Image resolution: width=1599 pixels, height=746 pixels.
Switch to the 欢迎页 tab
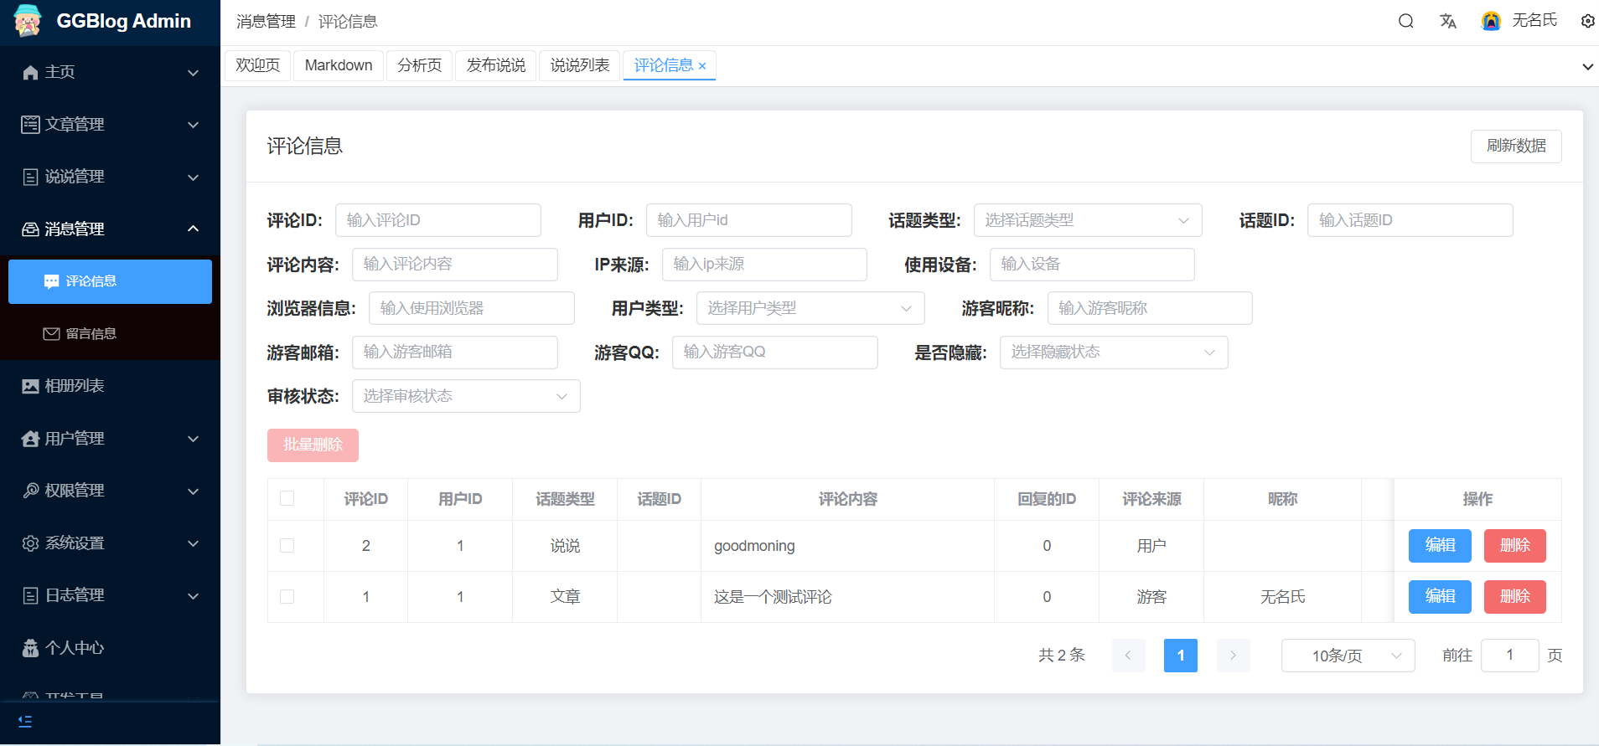tap(257, 65)
